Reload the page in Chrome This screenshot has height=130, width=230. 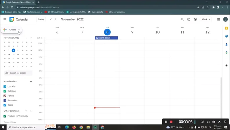coord(12,7)
